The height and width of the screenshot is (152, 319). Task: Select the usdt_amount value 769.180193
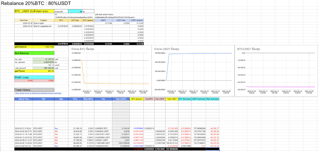[x=43, y=68]
